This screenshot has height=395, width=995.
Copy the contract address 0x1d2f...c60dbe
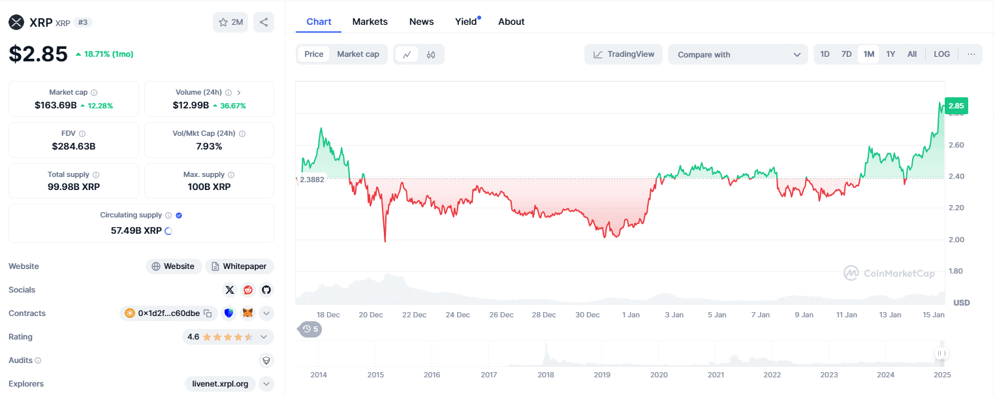(208, 313)
